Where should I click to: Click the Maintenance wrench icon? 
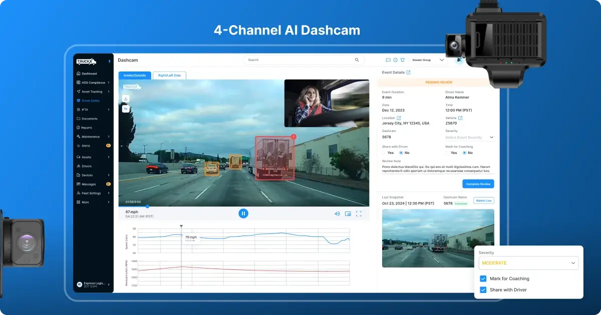click(78, 136)
